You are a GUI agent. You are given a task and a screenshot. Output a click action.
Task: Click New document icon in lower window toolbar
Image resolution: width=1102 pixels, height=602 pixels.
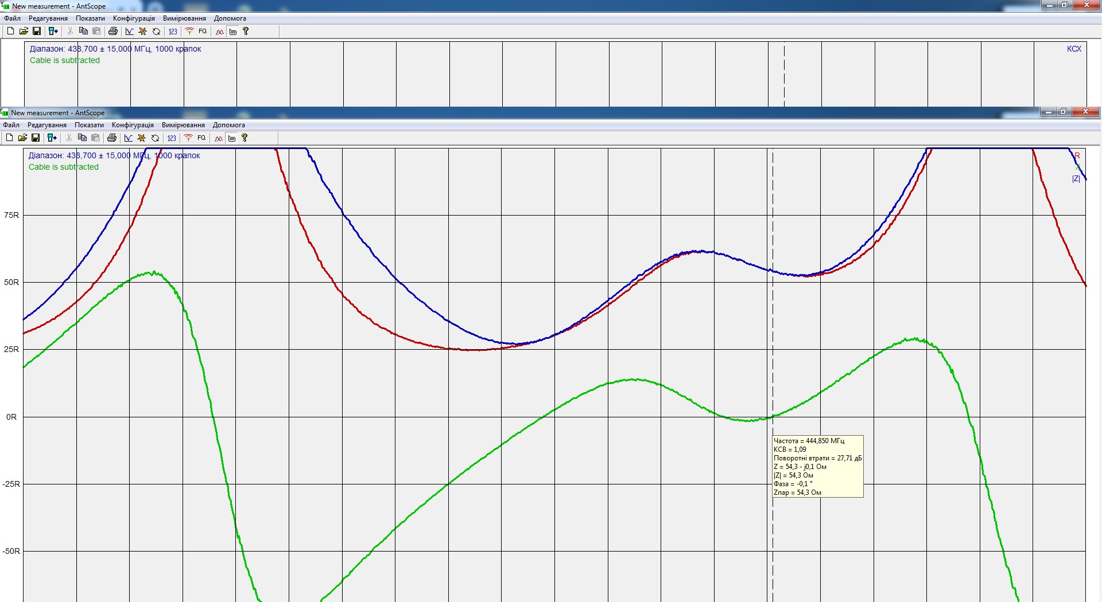click(x=9, y=138)
